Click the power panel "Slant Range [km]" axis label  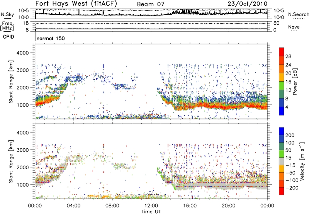11,82
